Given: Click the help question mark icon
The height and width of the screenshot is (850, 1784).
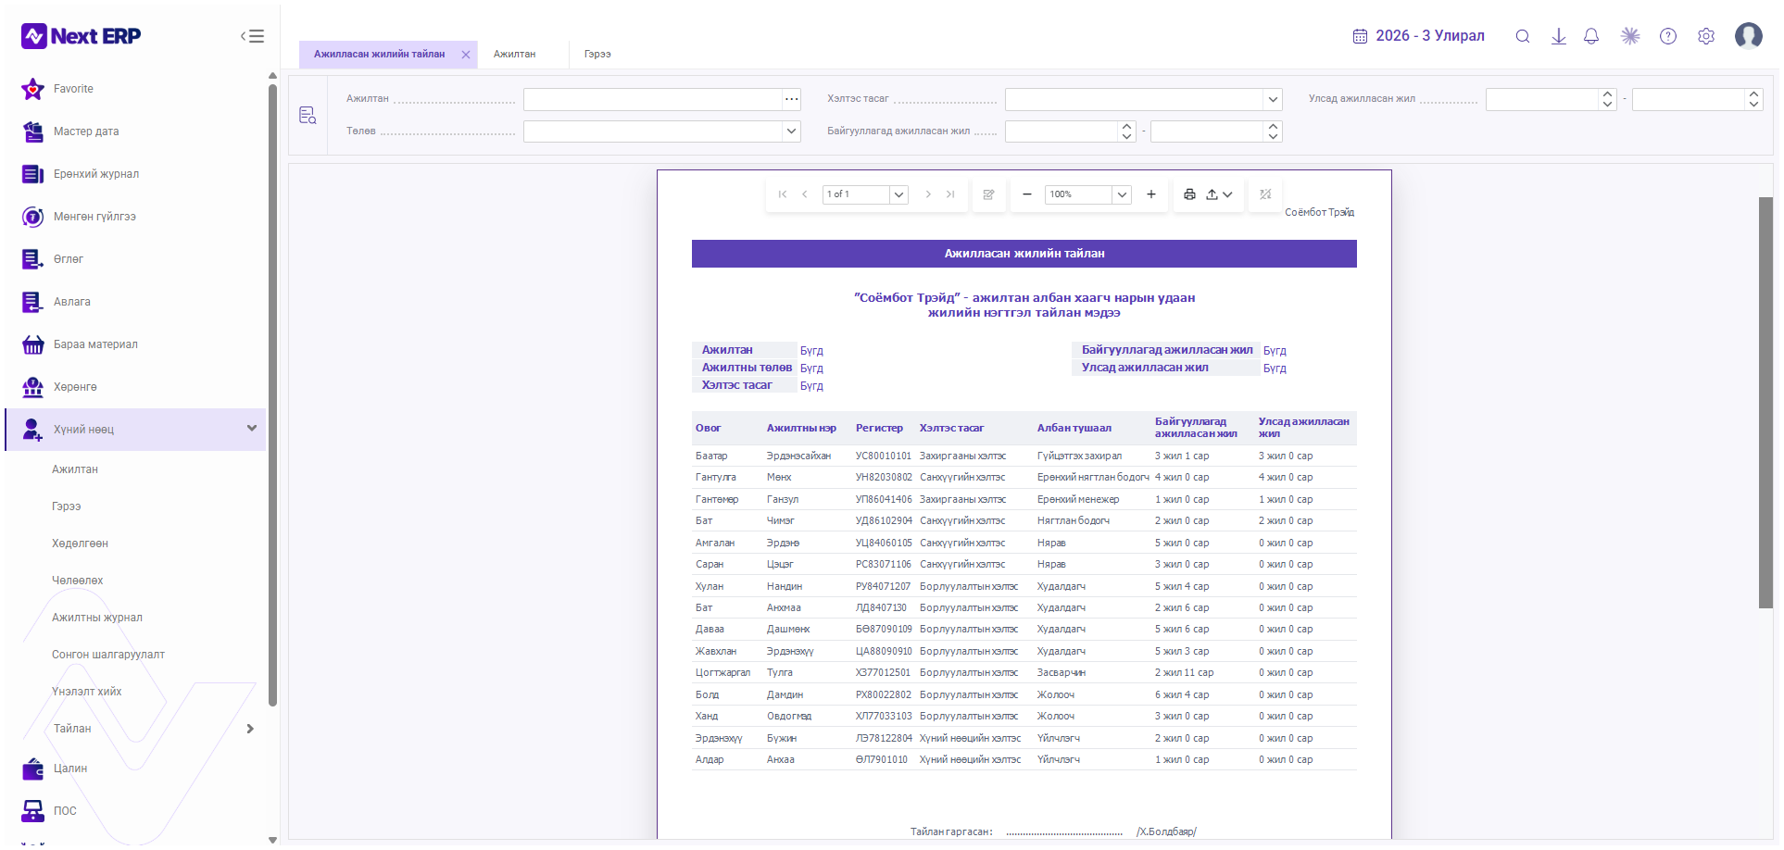Looking at the screenshot, I should (1668, 36).
